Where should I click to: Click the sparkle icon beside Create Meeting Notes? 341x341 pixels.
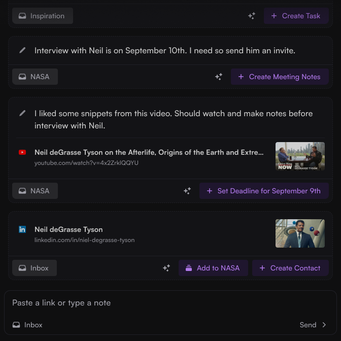click(219, 77)
